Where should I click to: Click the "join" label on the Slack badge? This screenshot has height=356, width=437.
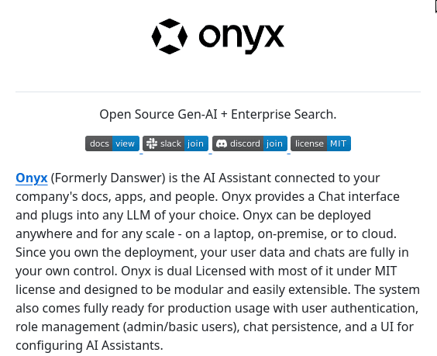(x=196, y=143)
